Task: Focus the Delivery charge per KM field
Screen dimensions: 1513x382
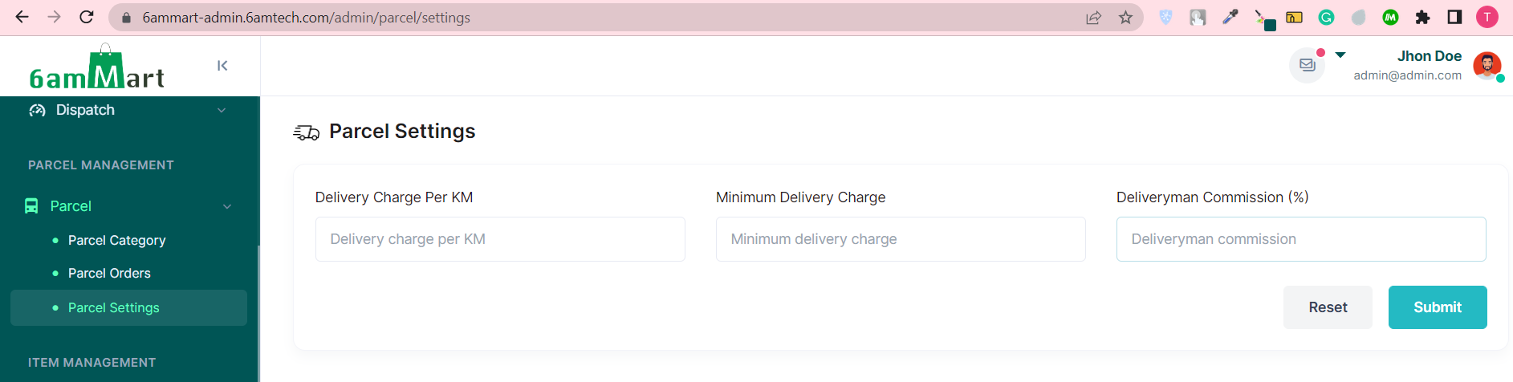Action: pyautogui.click(x=500, y=239)
